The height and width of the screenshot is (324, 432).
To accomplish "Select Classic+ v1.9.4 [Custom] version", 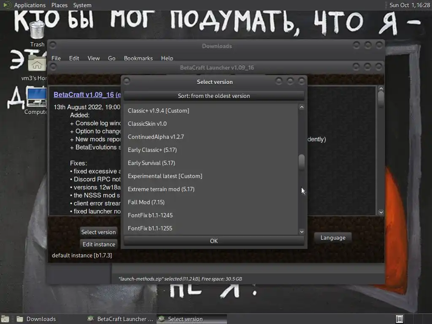I will coord(211,111).
